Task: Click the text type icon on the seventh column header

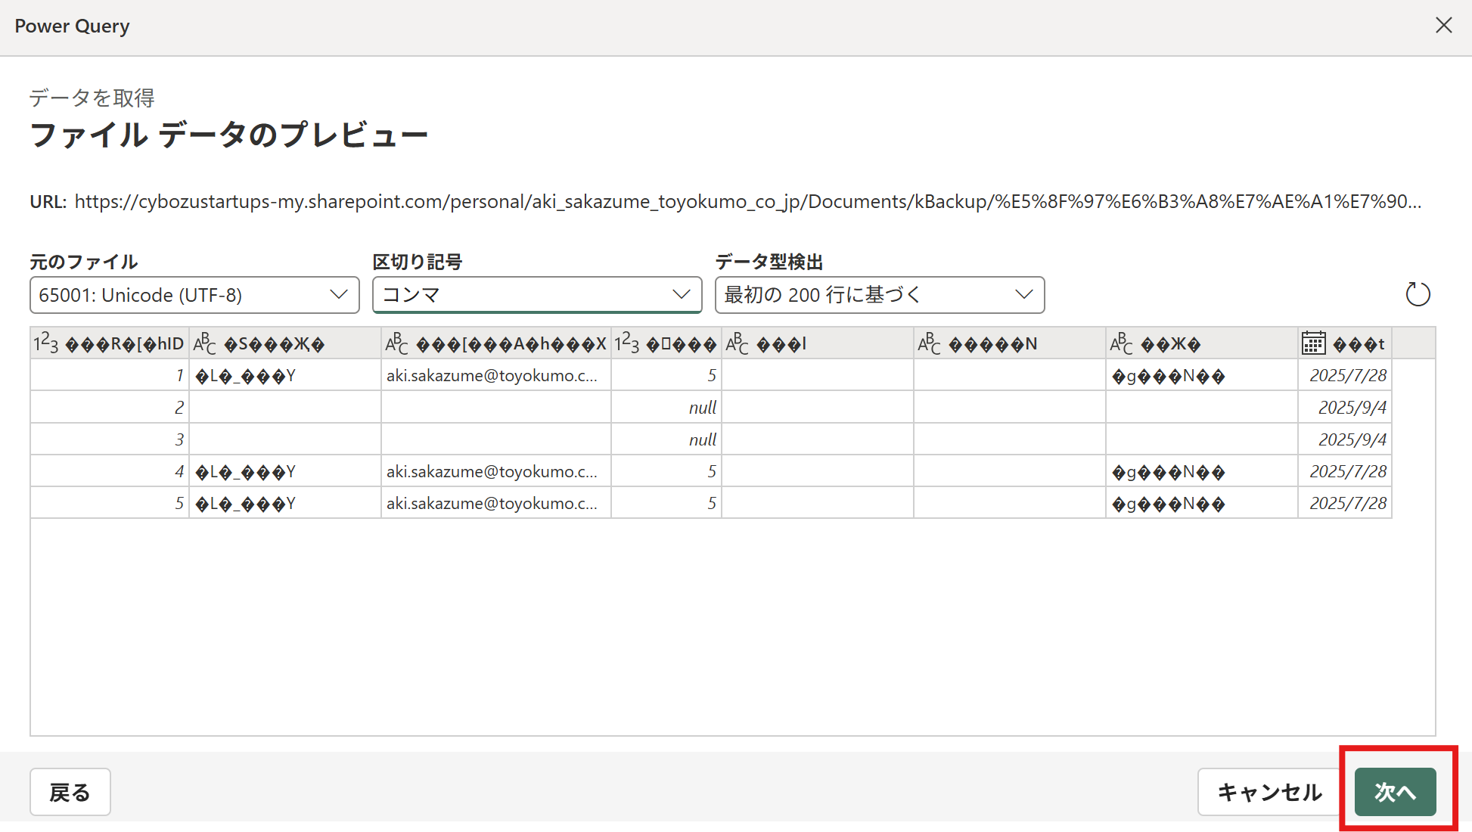Action: pos(1122,344)
